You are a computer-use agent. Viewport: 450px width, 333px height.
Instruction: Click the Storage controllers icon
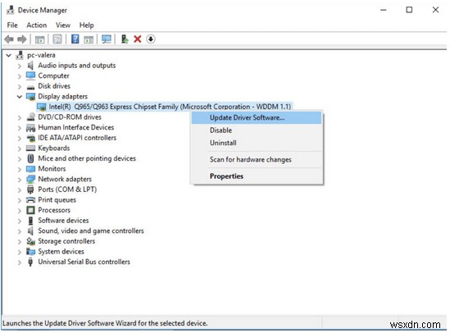pyautogui.click(x=30, y=241)
